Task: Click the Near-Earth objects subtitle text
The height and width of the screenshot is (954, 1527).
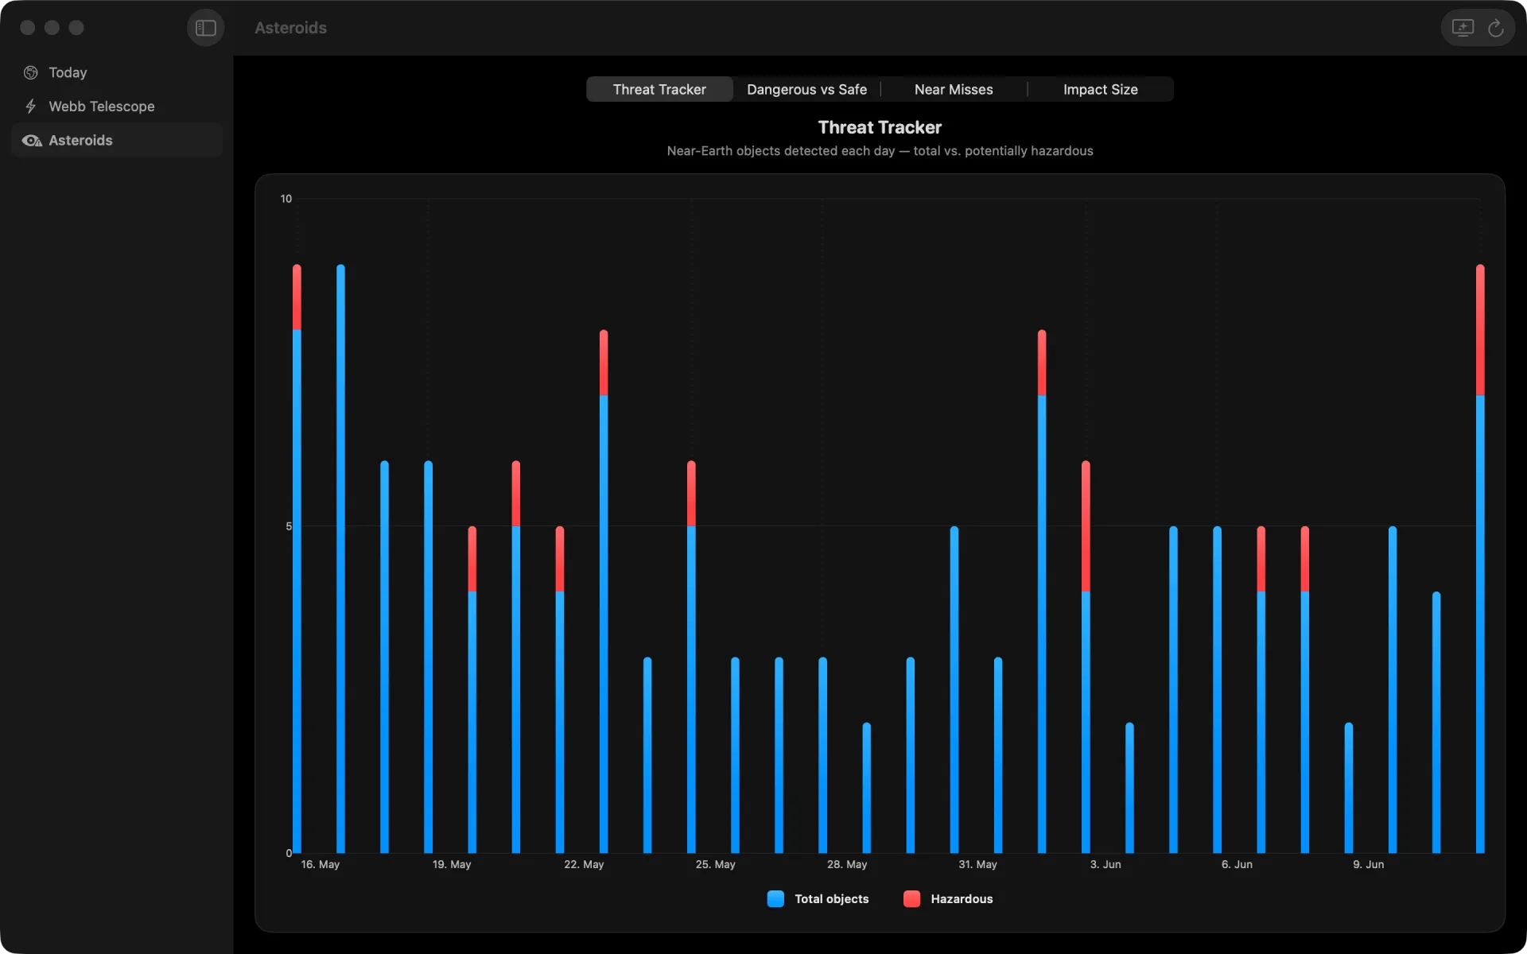Action: point(880,151)
